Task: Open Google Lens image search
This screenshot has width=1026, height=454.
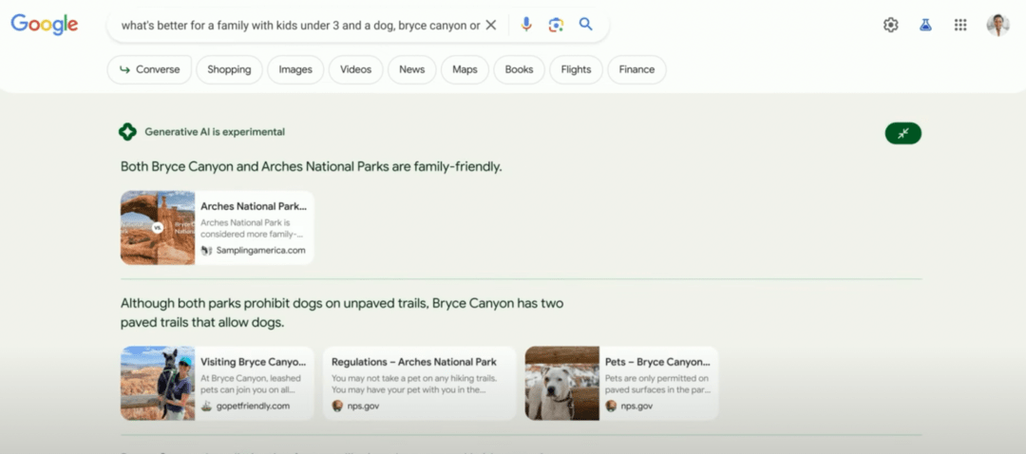Action: (556, 25)
